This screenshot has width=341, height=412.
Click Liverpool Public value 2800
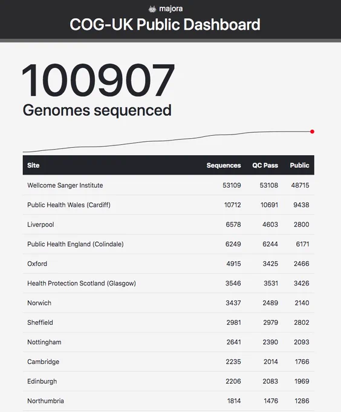[302, 224]
